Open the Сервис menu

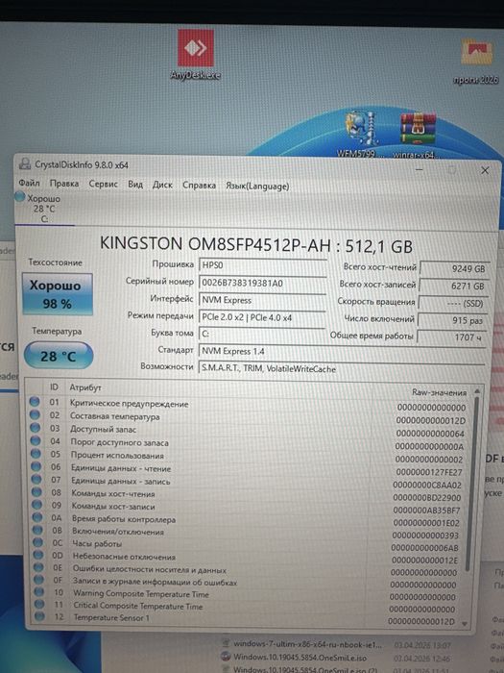[103, 184]
